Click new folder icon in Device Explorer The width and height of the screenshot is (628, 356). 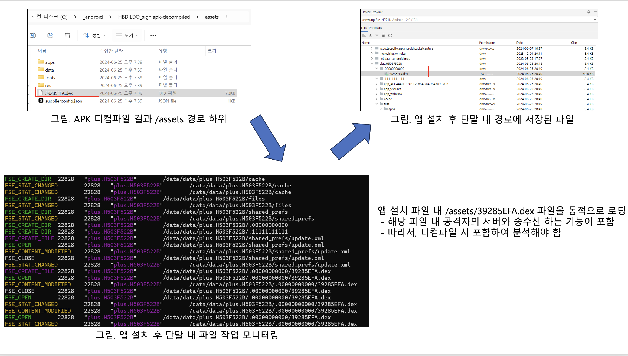click(364, 35)
